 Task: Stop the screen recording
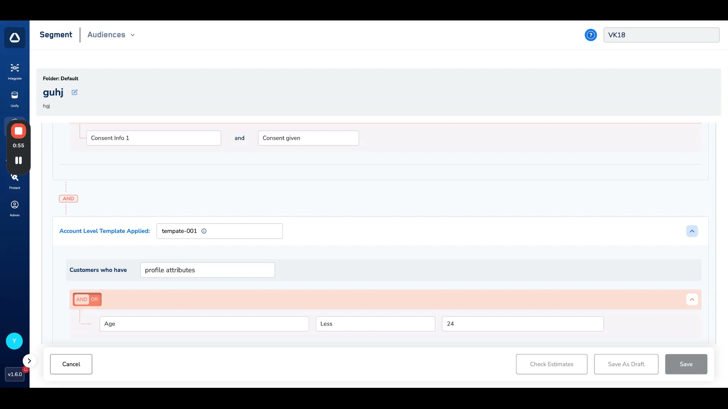tap(18, 131)
